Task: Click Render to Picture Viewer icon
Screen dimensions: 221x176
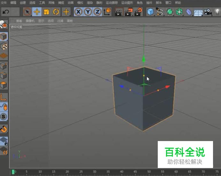Action: click(x=128, y=12)
